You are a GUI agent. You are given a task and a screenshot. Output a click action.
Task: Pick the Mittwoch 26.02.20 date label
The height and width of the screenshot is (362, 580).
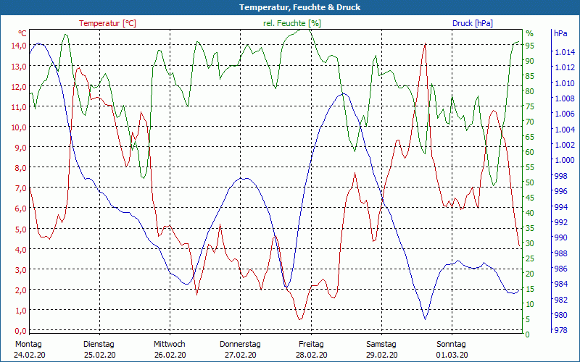170,349
